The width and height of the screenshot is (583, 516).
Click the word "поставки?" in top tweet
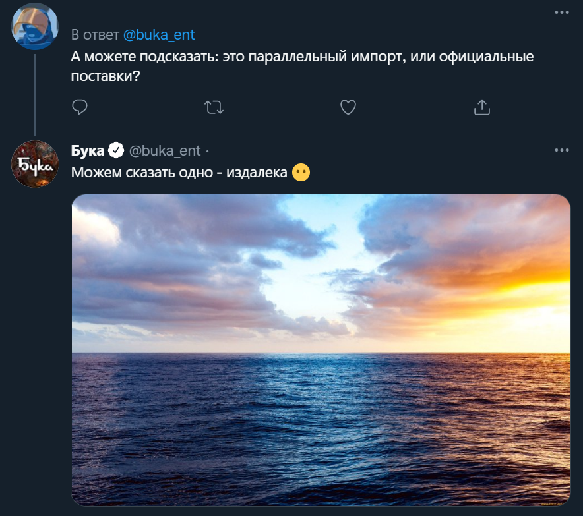pyautogui.click(x=106, y=76)
